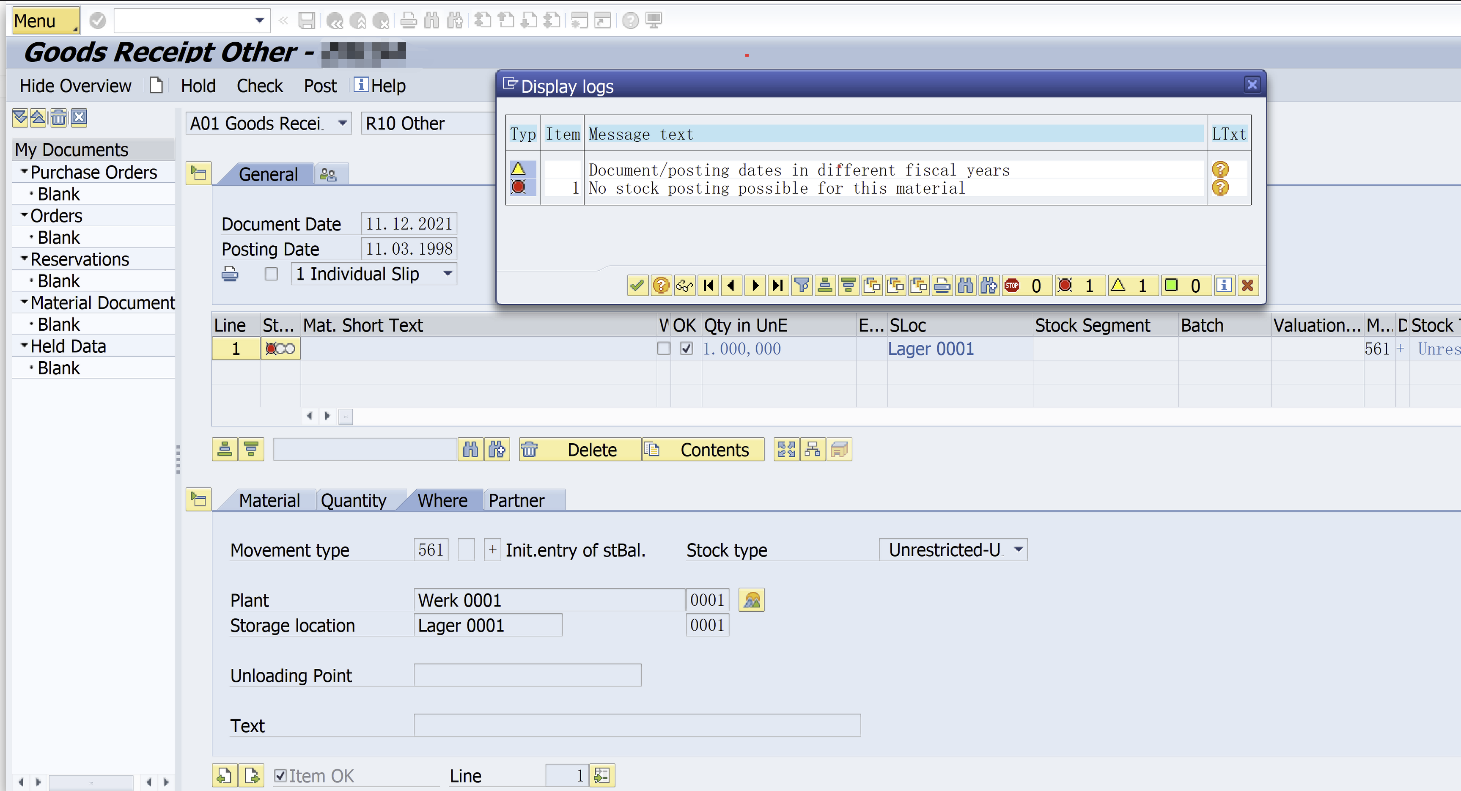Collapse the Held Data tree node
This screenshot has width=1461, height=791.
24,345
